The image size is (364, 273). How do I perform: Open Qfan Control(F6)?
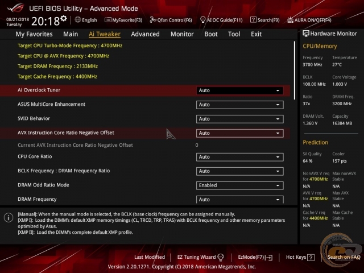171,20
